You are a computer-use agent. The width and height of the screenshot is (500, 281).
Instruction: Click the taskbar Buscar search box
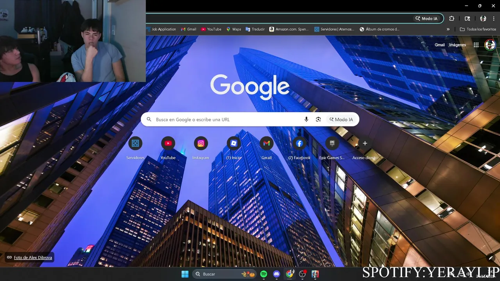(224, 274)
